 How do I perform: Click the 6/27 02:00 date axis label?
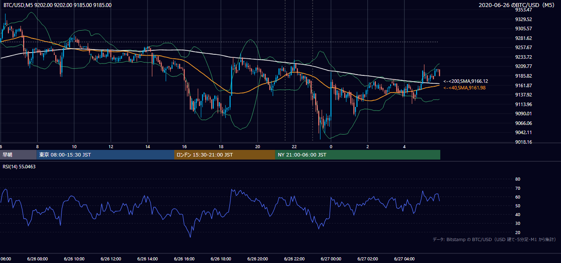click(368, 259)
